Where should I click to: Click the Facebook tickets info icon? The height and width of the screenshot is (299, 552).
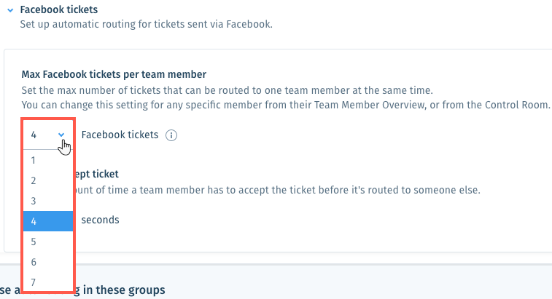[x=171, y=135]
